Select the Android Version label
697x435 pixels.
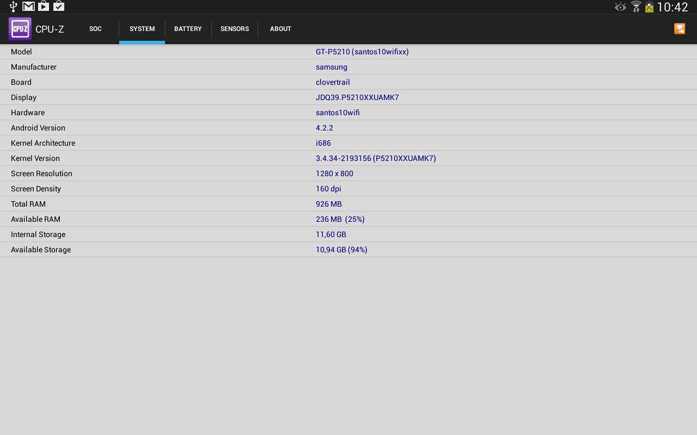38,128
